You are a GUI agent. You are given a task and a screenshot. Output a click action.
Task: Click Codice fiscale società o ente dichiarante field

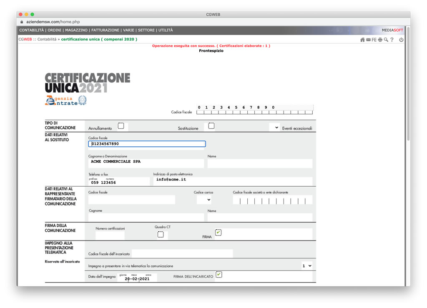point(273,200)
